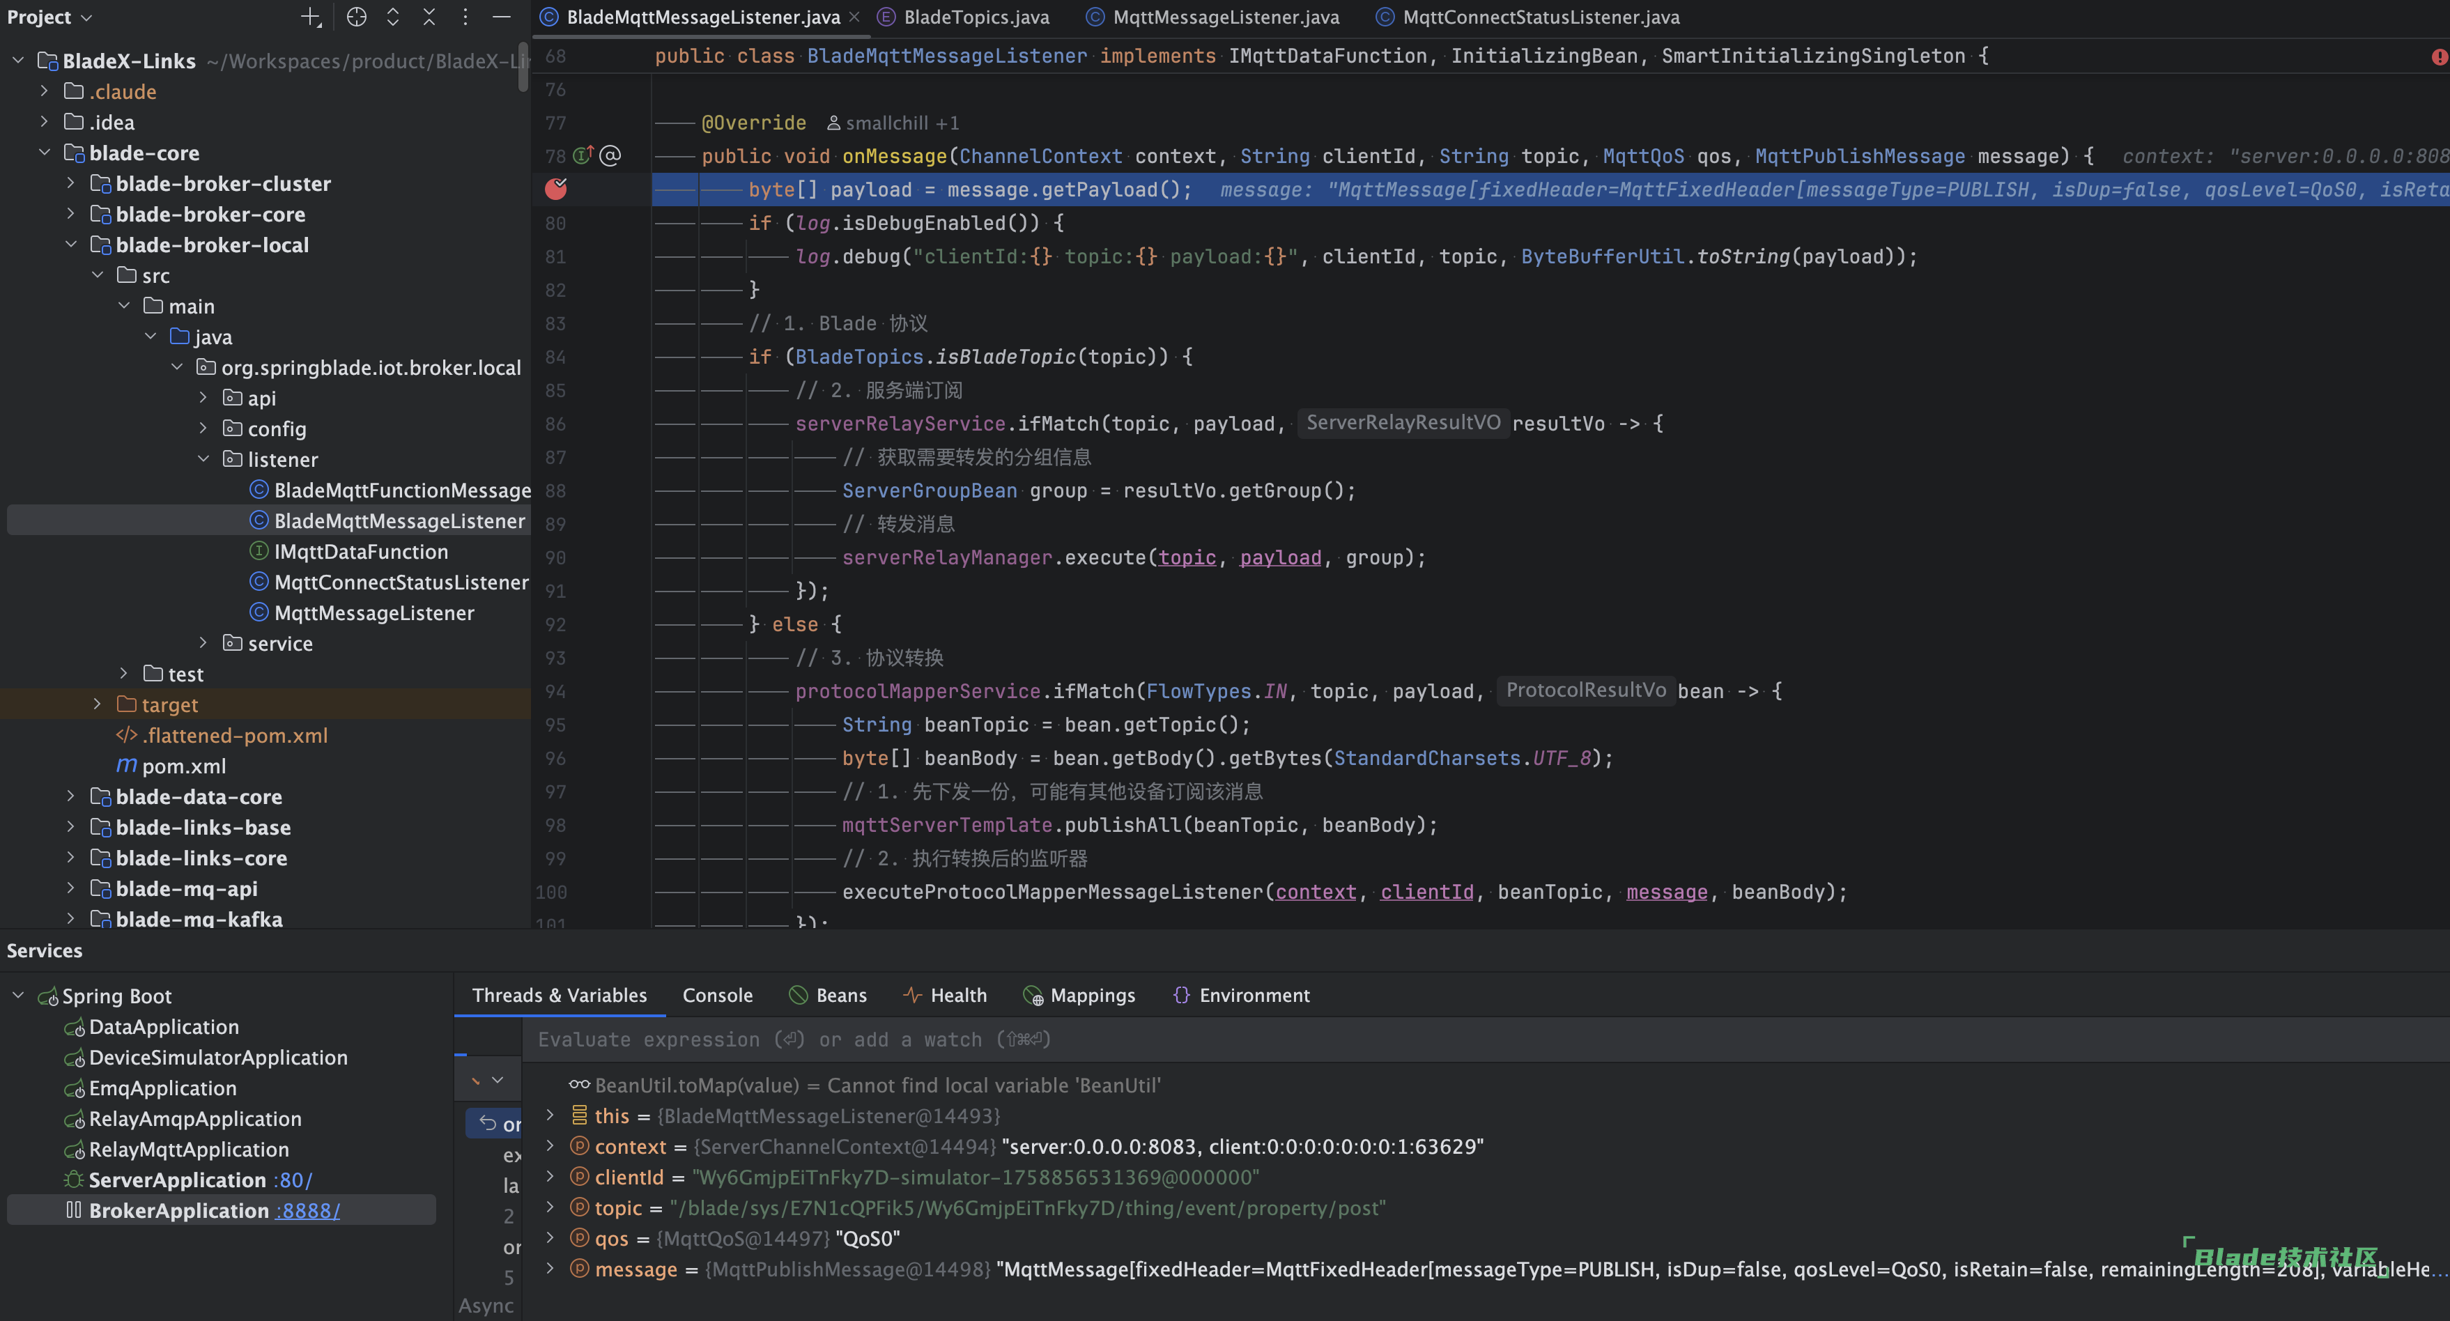Click the ServerRelayResultVO inlay type hint

(x=1403, y=422)
